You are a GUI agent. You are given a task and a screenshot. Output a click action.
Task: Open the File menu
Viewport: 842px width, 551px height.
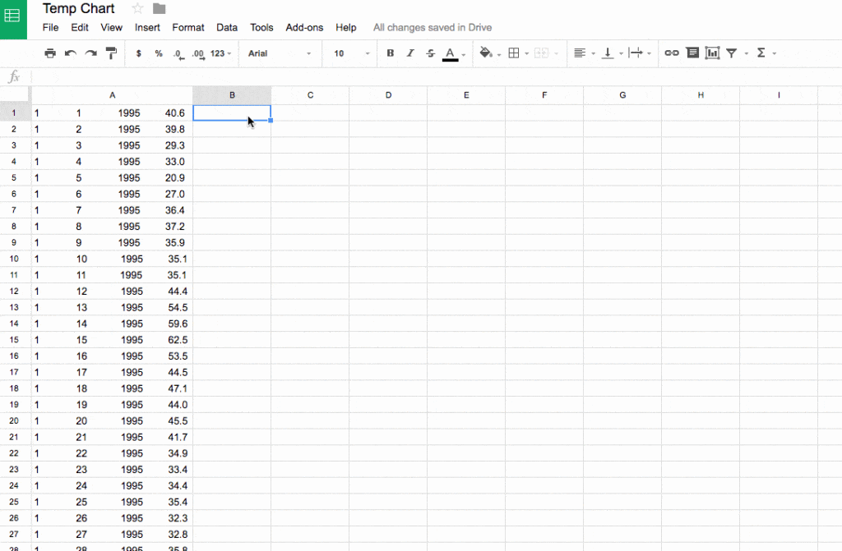(50, 27)
